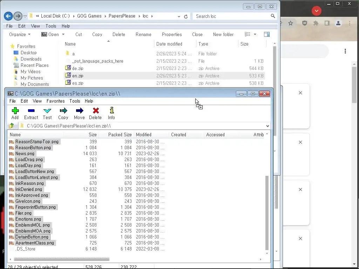Toggle the browser side panel icon
Viewport: 359px width, 269px height.
pos(327,23)
